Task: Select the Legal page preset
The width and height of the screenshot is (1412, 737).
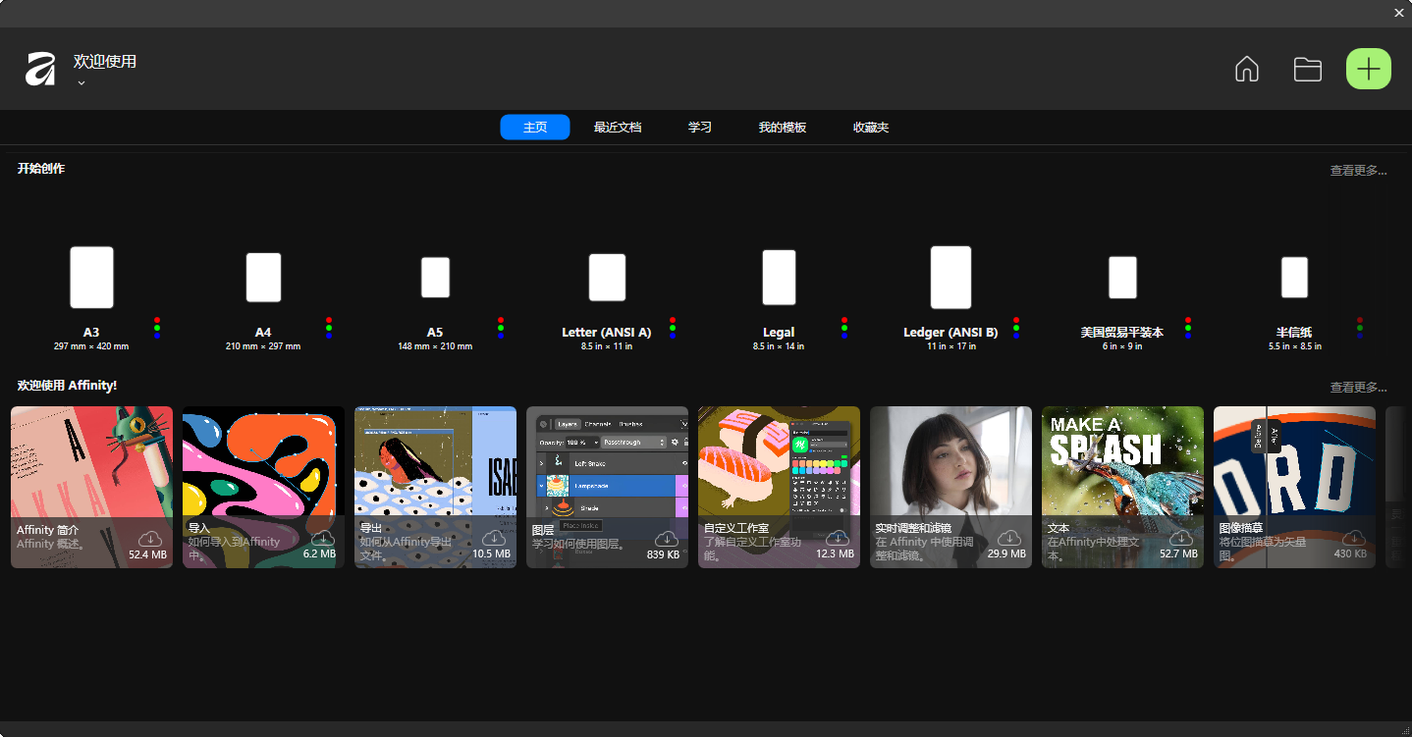Action: click(779, 278)
